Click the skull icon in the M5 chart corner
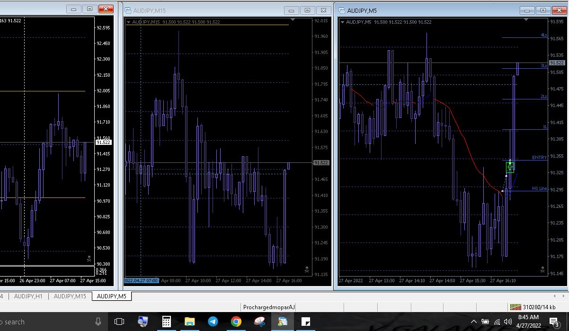This screenshot has height=331, width=569. (542, 269)
